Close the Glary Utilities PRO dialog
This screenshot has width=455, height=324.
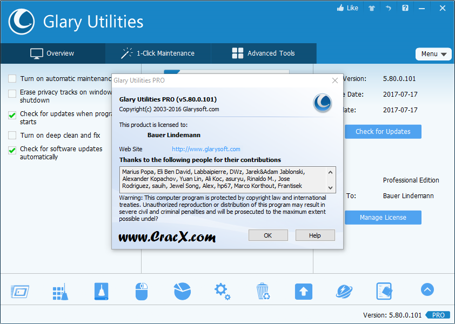pos(335,80)
